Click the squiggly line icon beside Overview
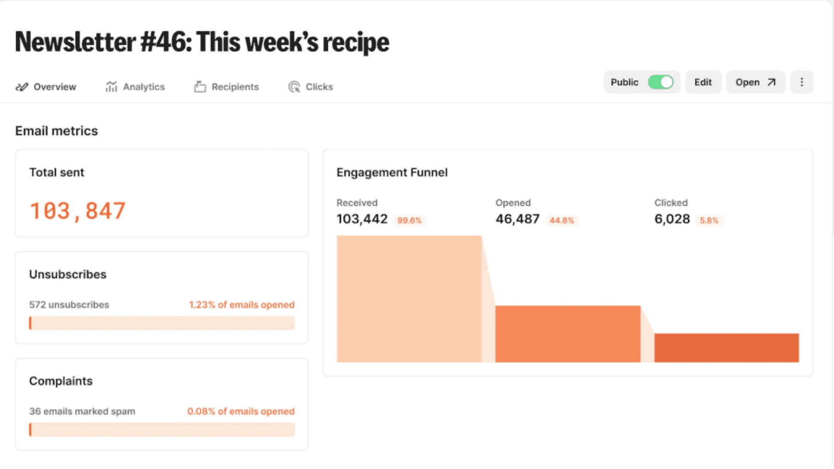 coord(21,87)
